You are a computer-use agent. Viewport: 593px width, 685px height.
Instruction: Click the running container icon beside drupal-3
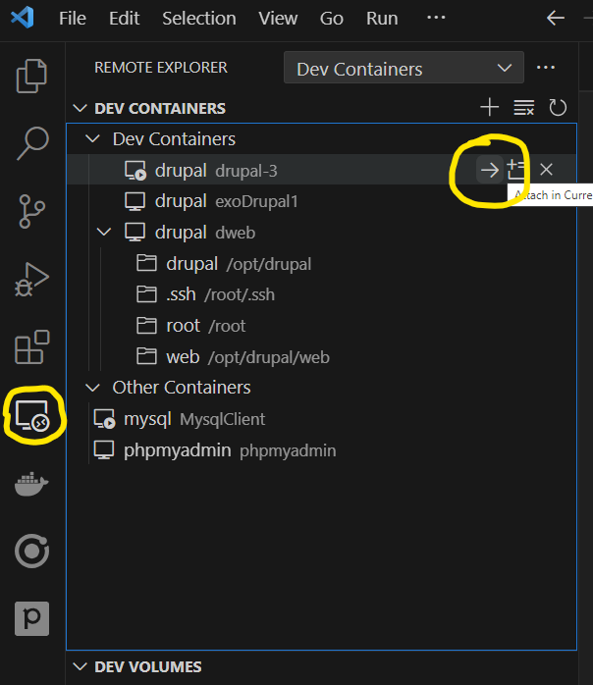135,171
